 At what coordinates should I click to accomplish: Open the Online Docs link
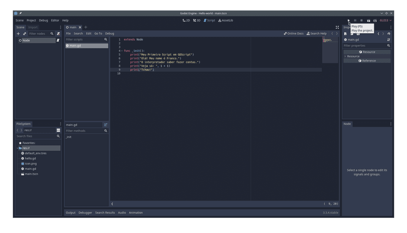294,34
